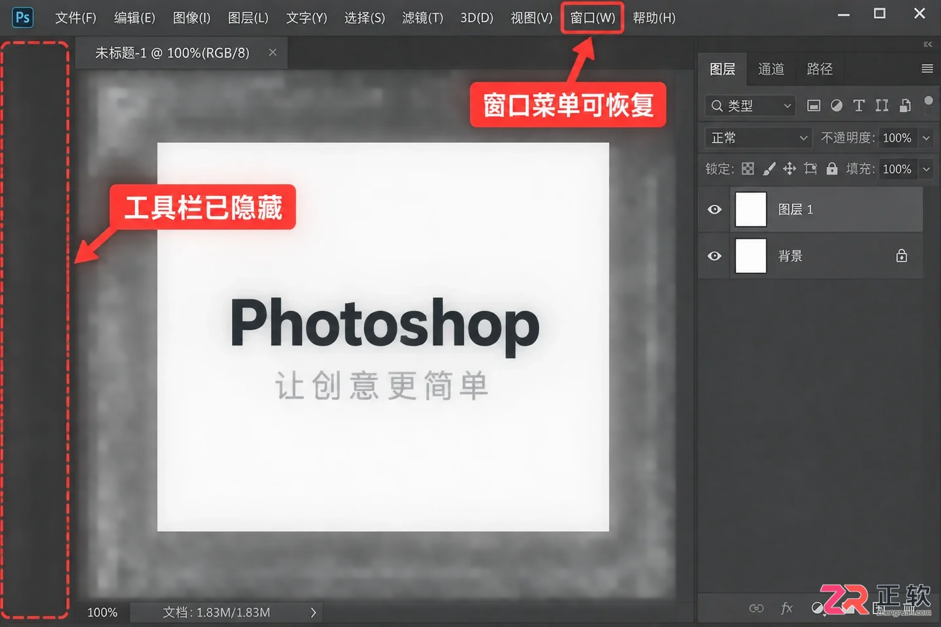Click the 不透明度 100% value field
Image resolution: width=941 pixels, height=627 pixels.
point(897,138)
